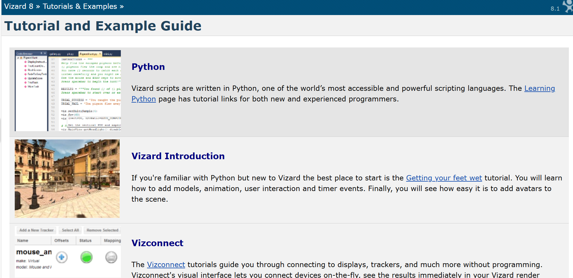573x278 pixels.
Task: Click Remove Selected in Vizconnect image
Action: 102,230
